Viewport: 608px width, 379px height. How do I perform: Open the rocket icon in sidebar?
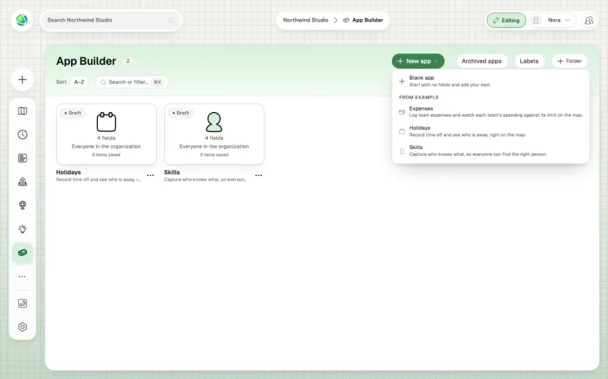(22, 181)
